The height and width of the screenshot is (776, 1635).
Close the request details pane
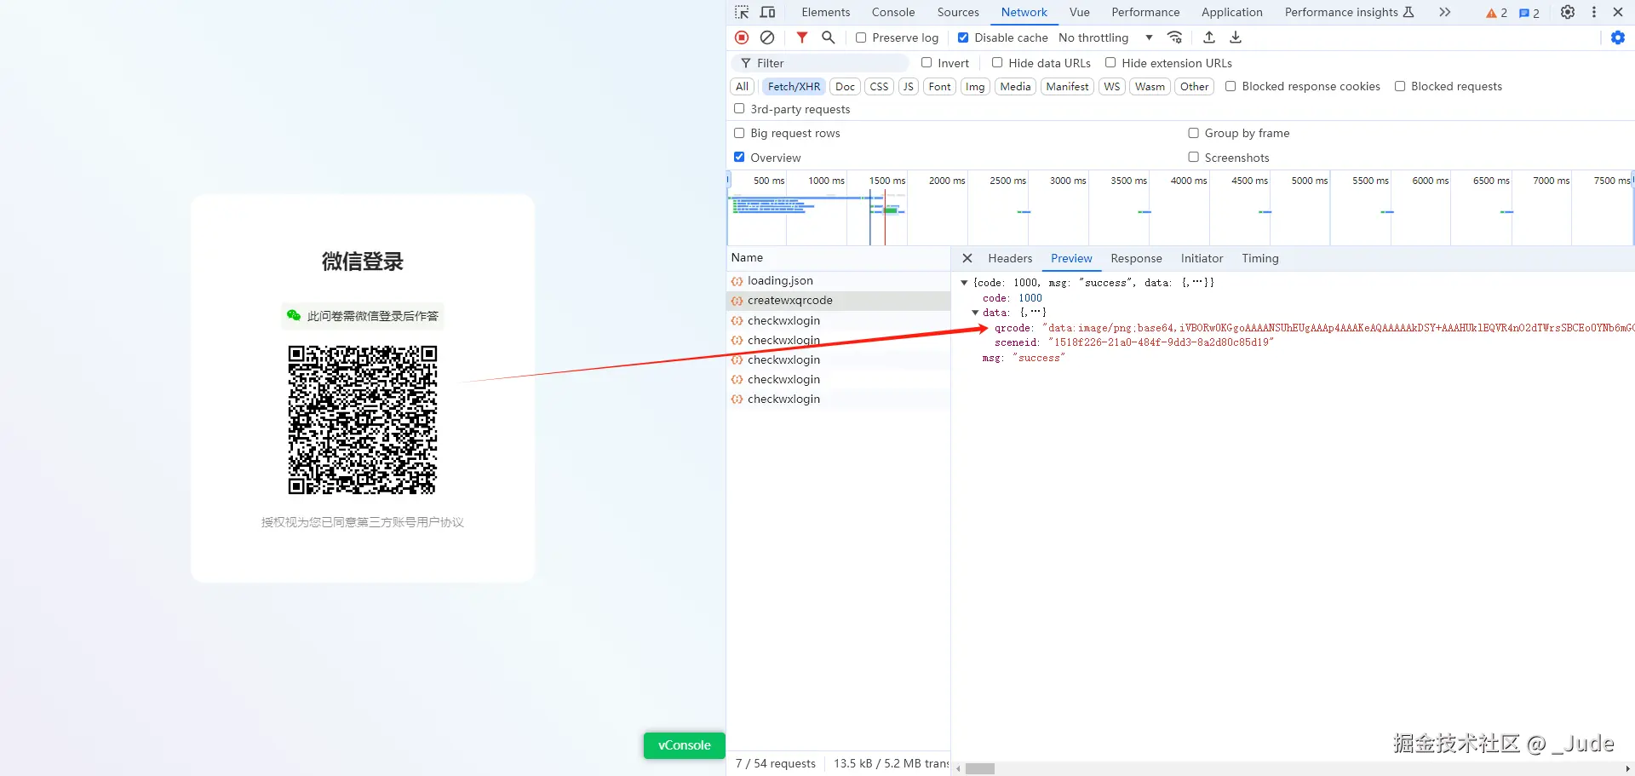[967, 258]
